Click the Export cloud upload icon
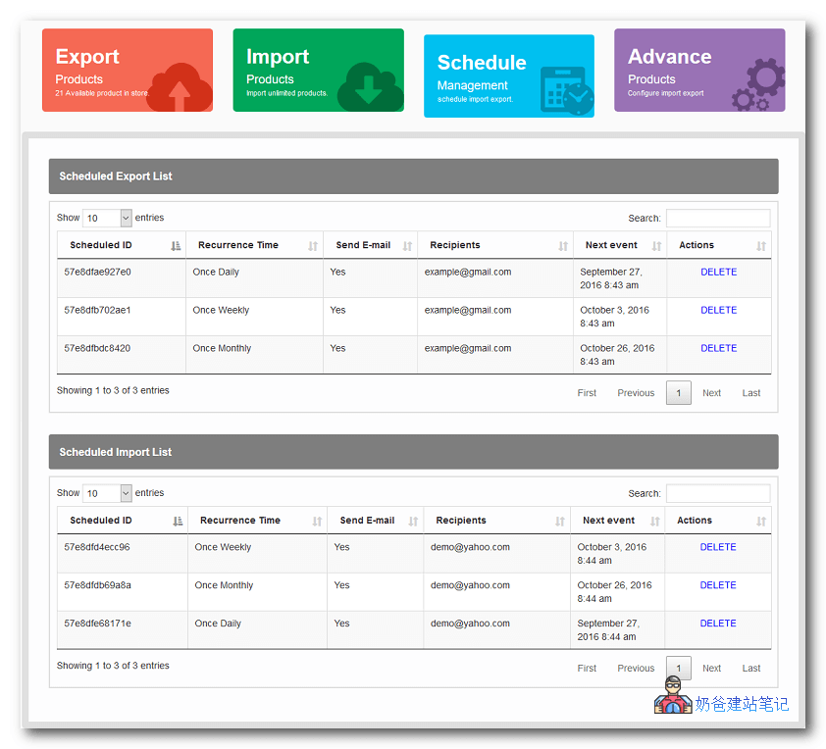Image resolution: width=826 pixels, height=749 pixels. point(178,87)
